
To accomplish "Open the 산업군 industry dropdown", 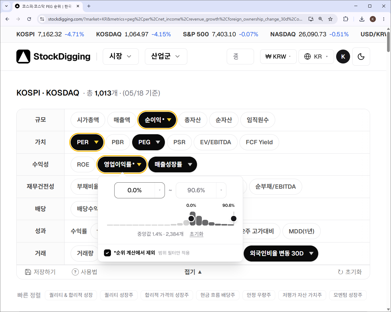I will click(x=166, y=56).
